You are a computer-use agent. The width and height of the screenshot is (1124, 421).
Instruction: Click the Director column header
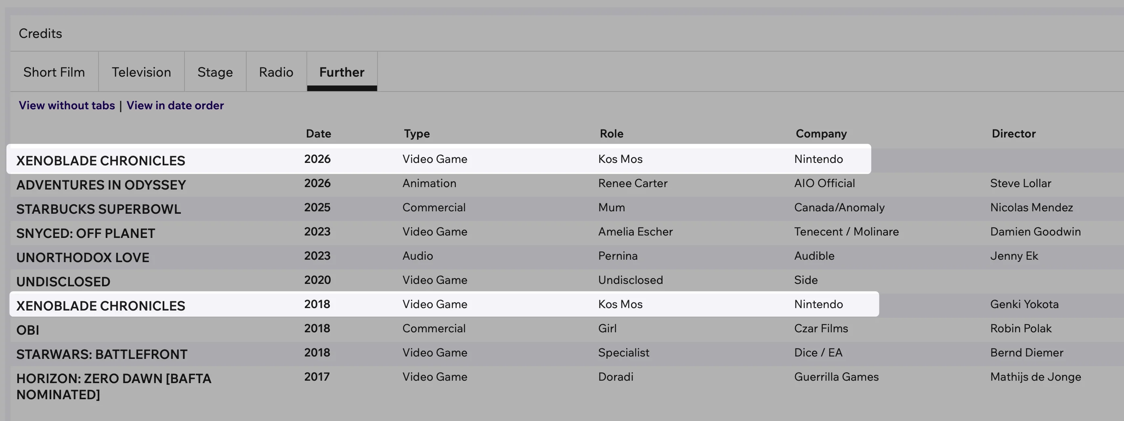click(x=1013, y=134)
